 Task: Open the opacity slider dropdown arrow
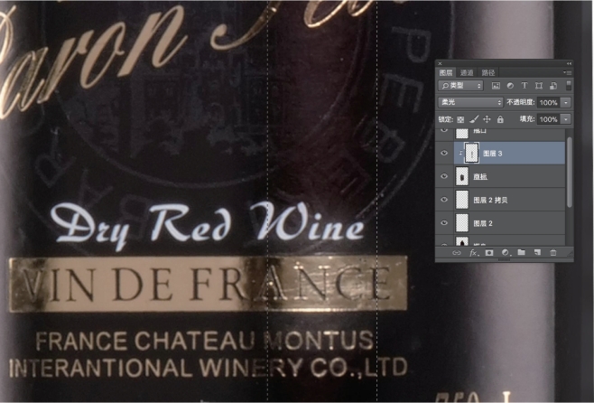pos(566,103)
